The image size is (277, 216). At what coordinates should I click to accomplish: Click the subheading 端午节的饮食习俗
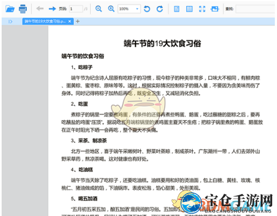point(82,56)
